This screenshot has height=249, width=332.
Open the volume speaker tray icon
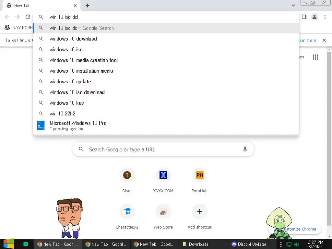tap(297, 244)
